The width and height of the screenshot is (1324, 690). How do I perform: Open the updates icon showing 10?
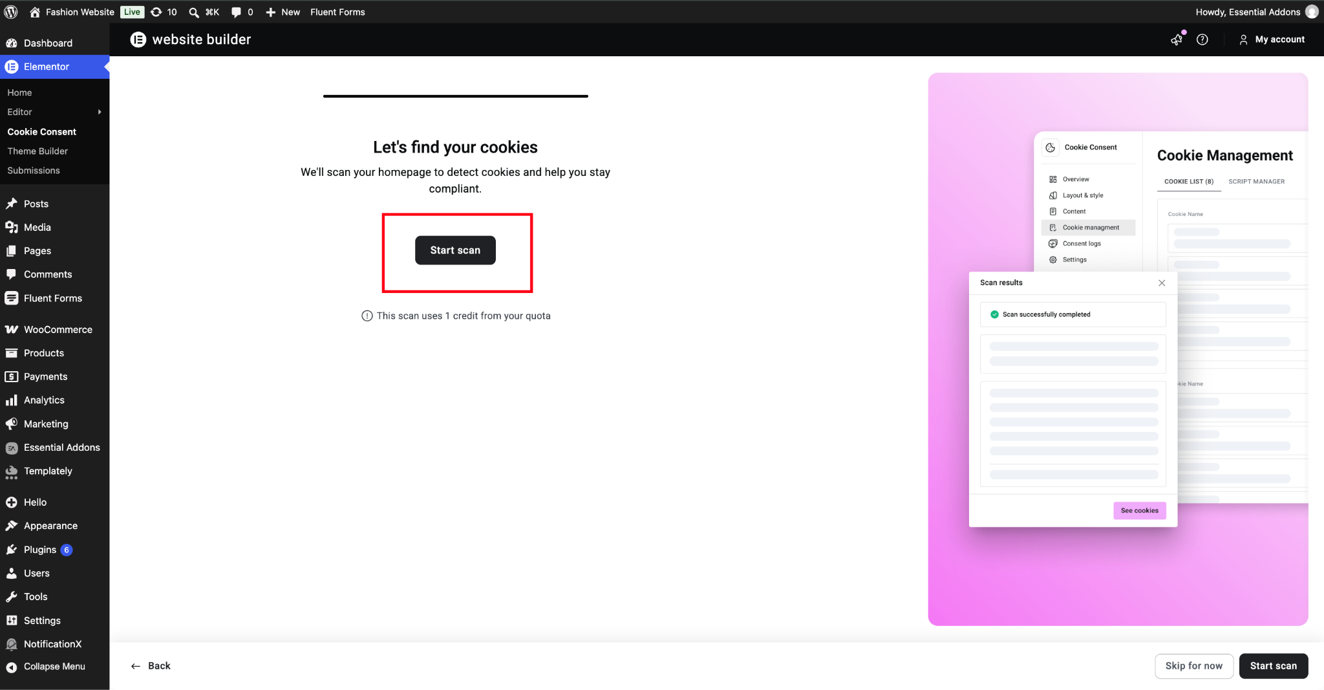pos(164,12)
